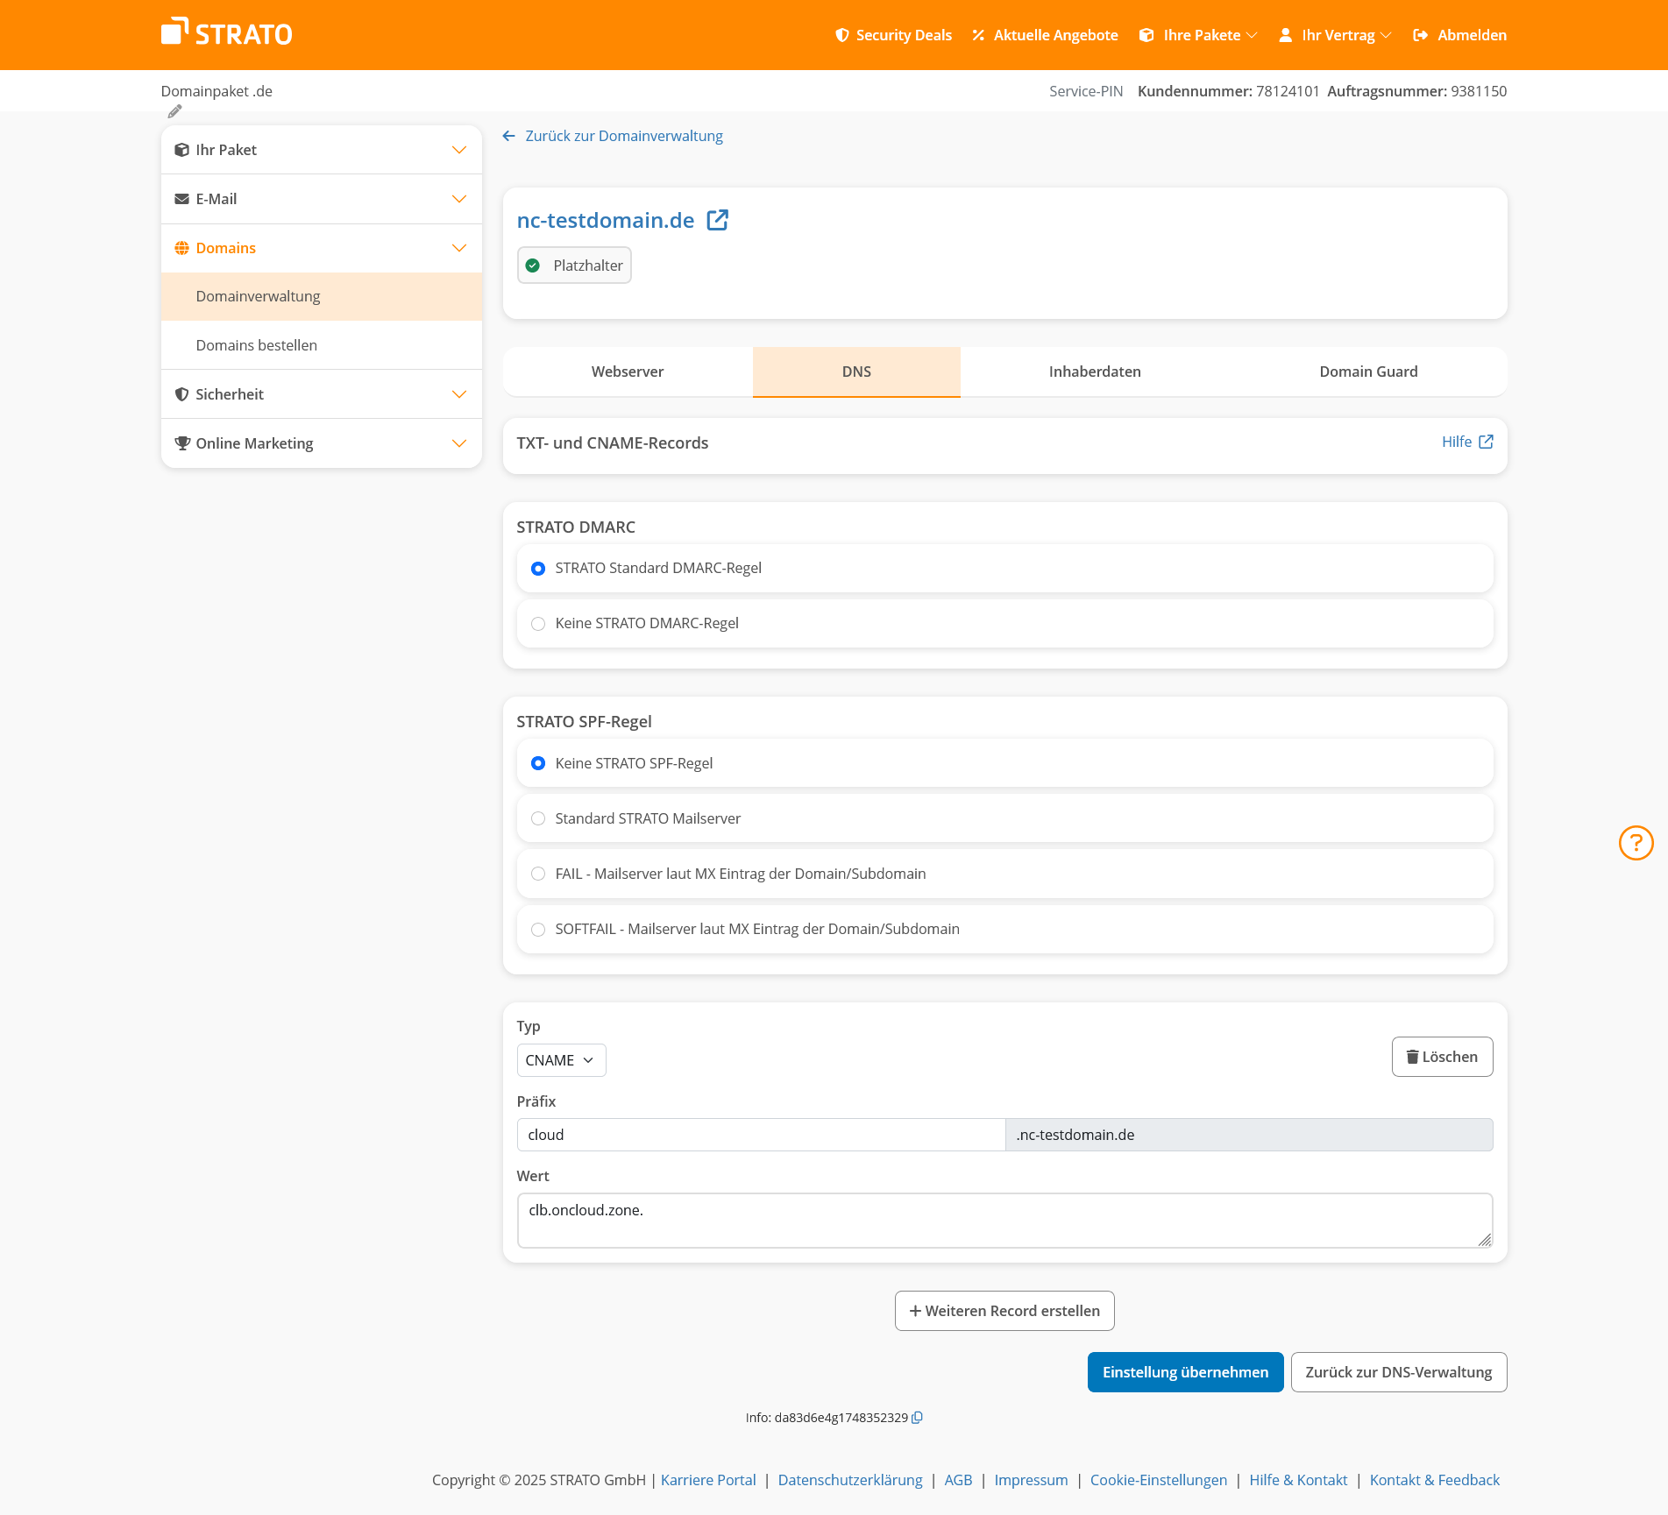The image size is (1668, 1515).
Task: Click the Platzhalter status badge
Action: click(x=574, y=265)
